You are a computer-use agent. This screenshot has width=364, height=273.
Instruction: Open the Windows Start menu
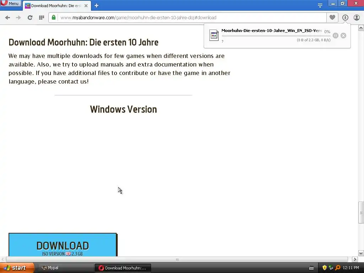(17, 268)
